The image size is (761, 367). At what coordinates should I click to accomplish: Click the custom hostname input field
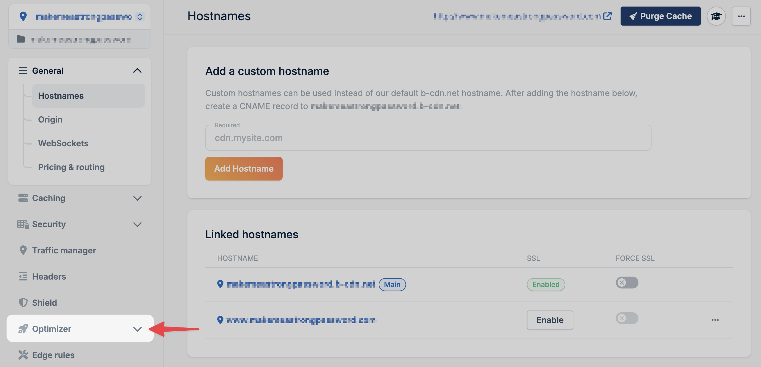[428, 138]
